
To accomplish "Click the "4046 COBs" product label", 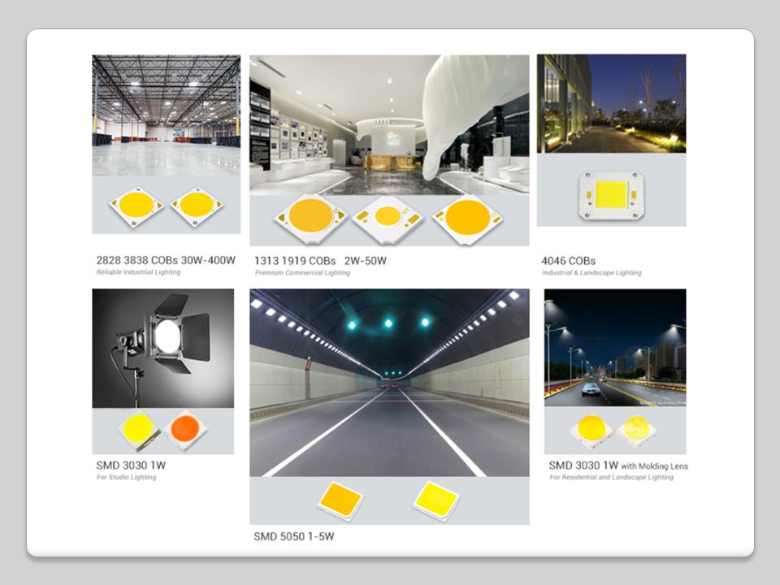I will point(568,261).
